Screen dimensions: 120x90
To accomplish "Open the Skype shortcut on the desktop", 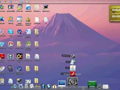I will coord(11,32).
